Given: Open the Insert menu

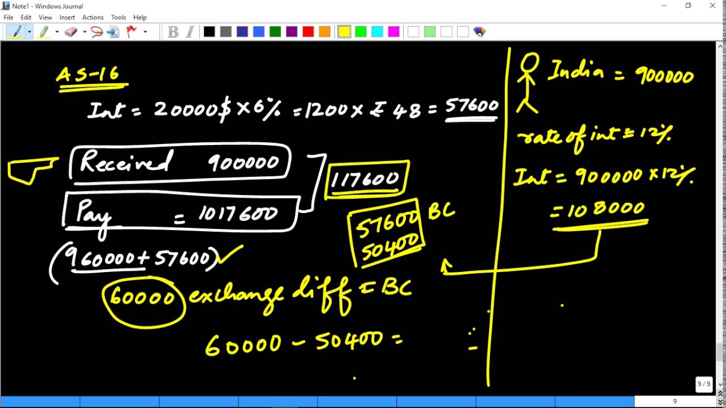Looking at the screenshot, I should click(67, 18).
